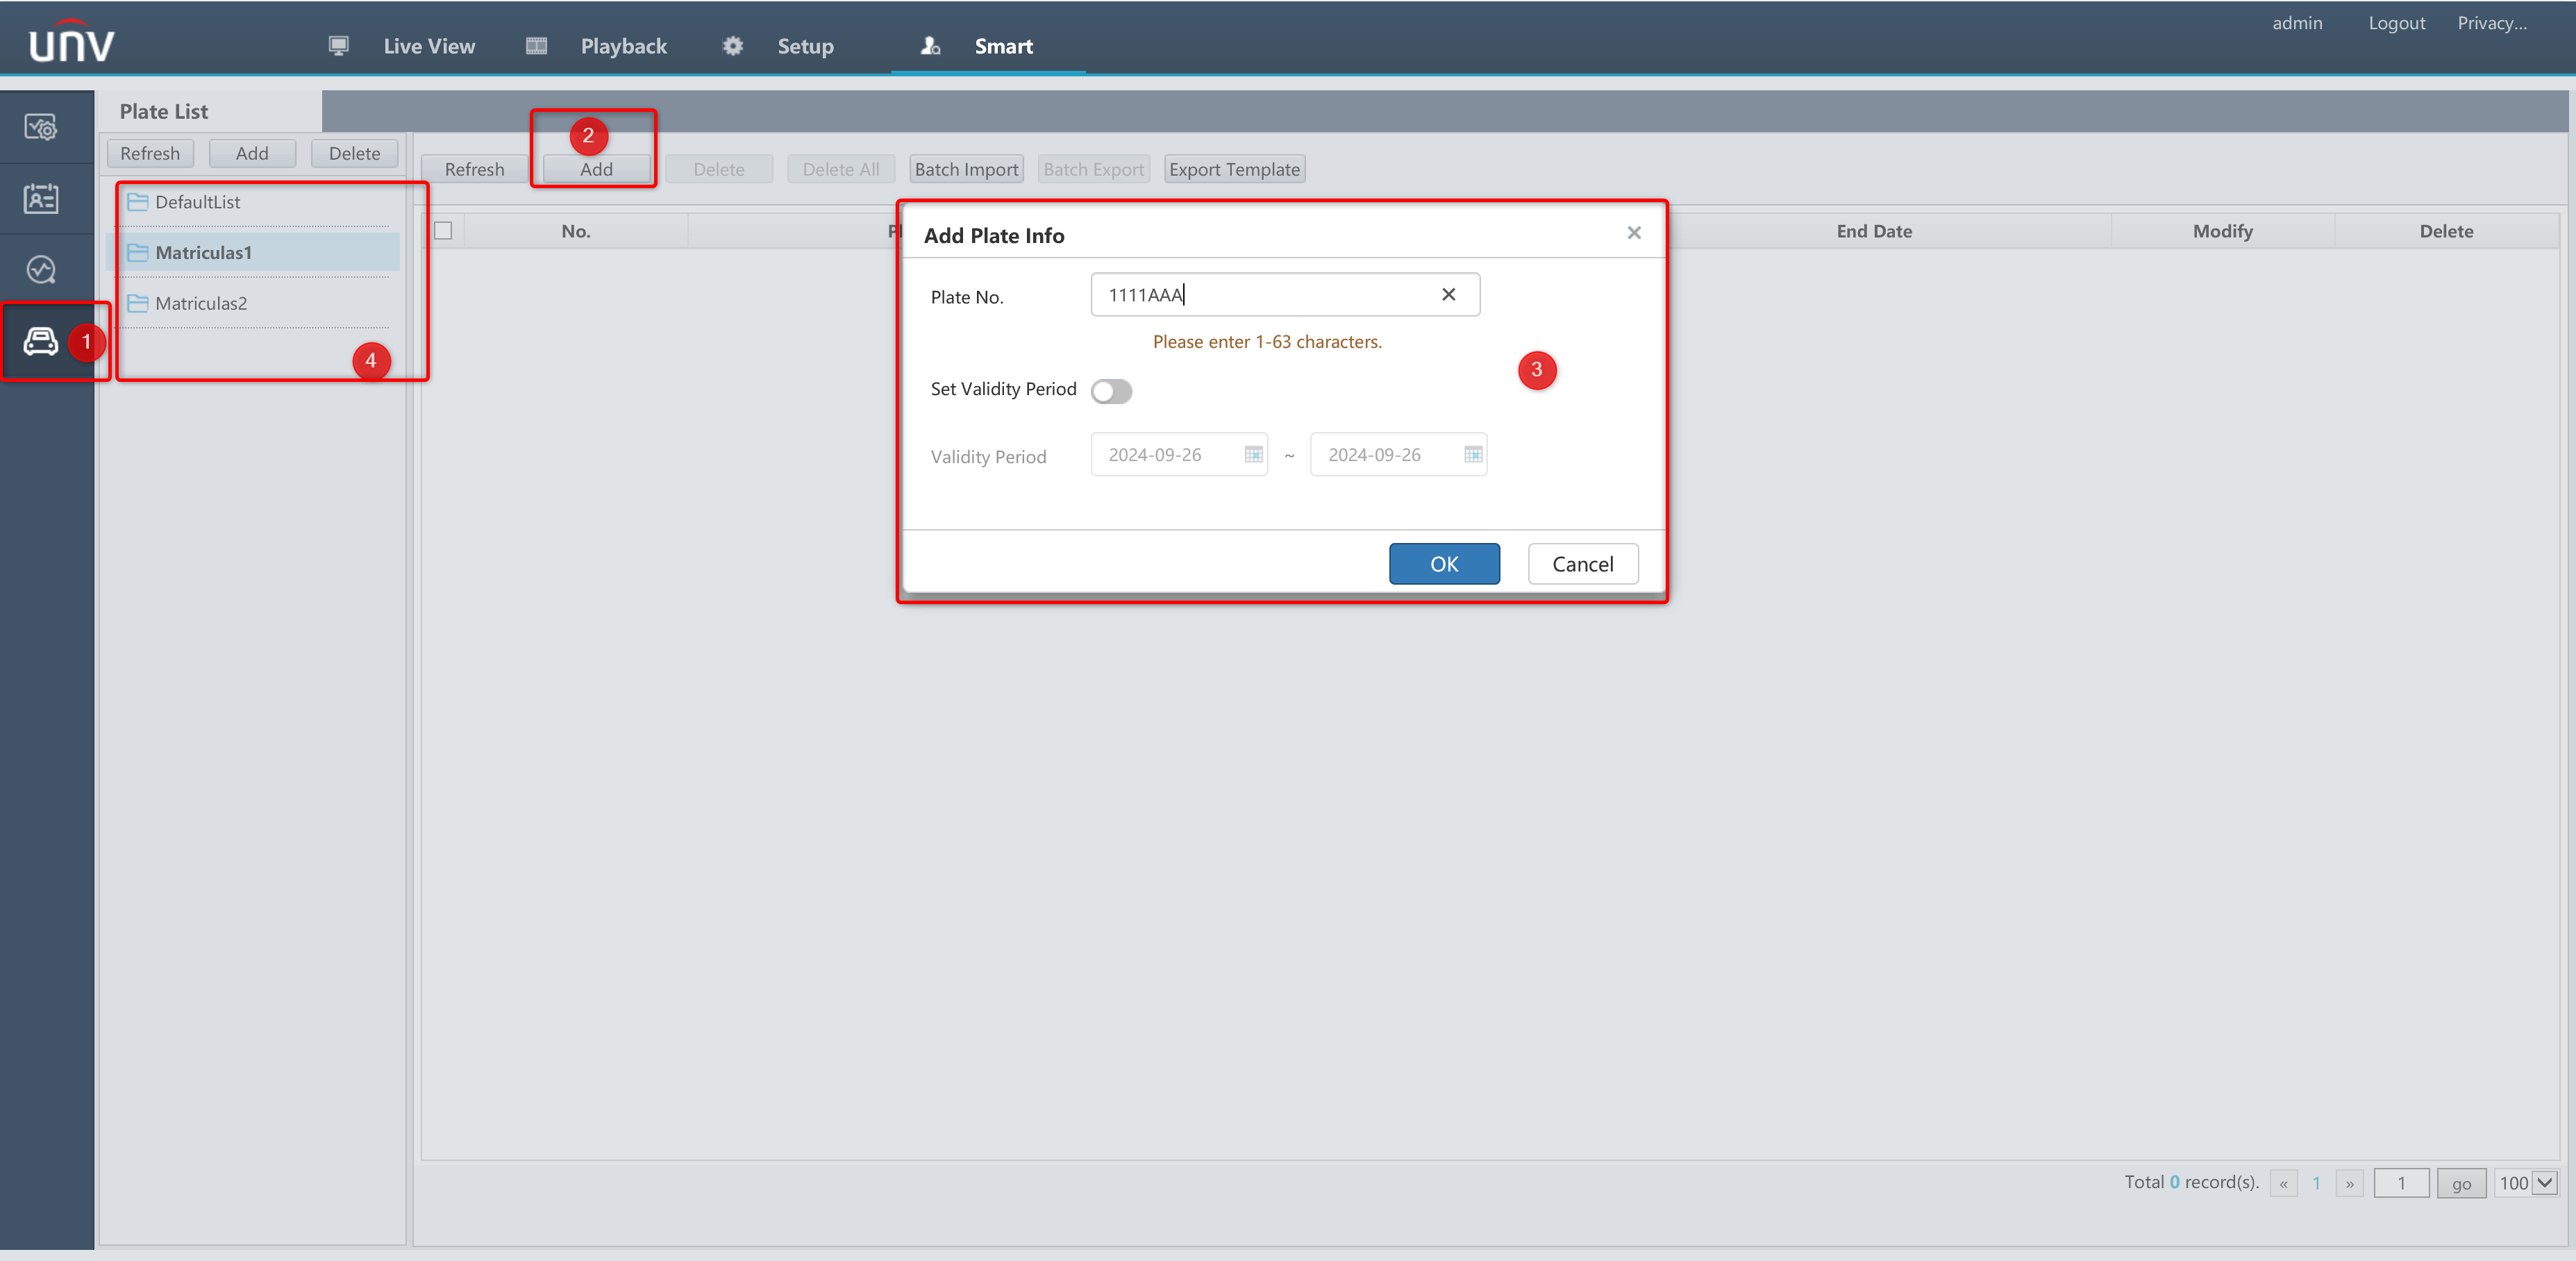Image resolution: width=2576 pixels, height=1261 pixels.
Task: Confirm plate info with OK button
Action: click(1444, 563)
